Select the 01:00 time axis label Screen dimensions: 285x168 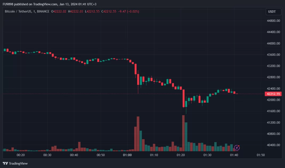pyautogui.click(x=127, y=155)
